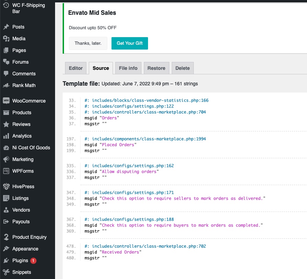Click the Product Enquiry question icon
The image size is (307, 279).
(6, 237)
